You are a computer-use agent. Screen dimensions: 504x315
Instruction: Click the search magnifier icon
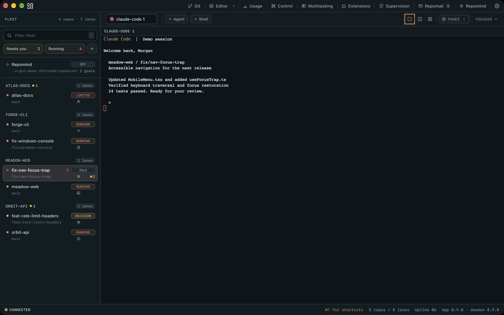9,35
